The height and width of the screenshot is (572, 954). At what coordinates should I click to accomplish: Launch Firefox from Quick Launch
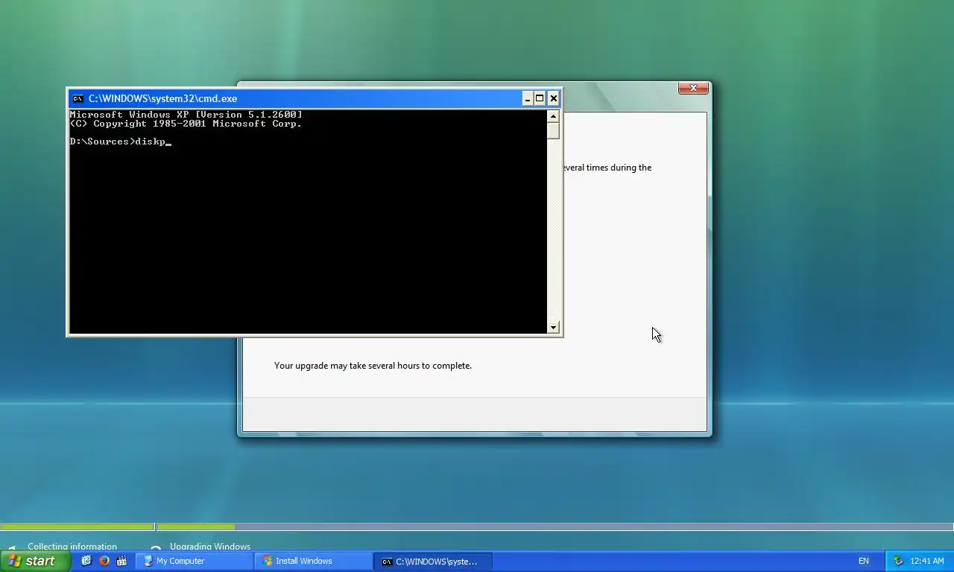point(104,561)
